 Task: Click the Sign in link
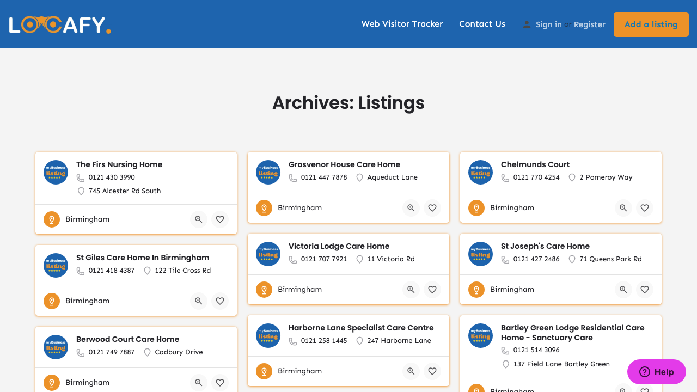coord(549,24)
